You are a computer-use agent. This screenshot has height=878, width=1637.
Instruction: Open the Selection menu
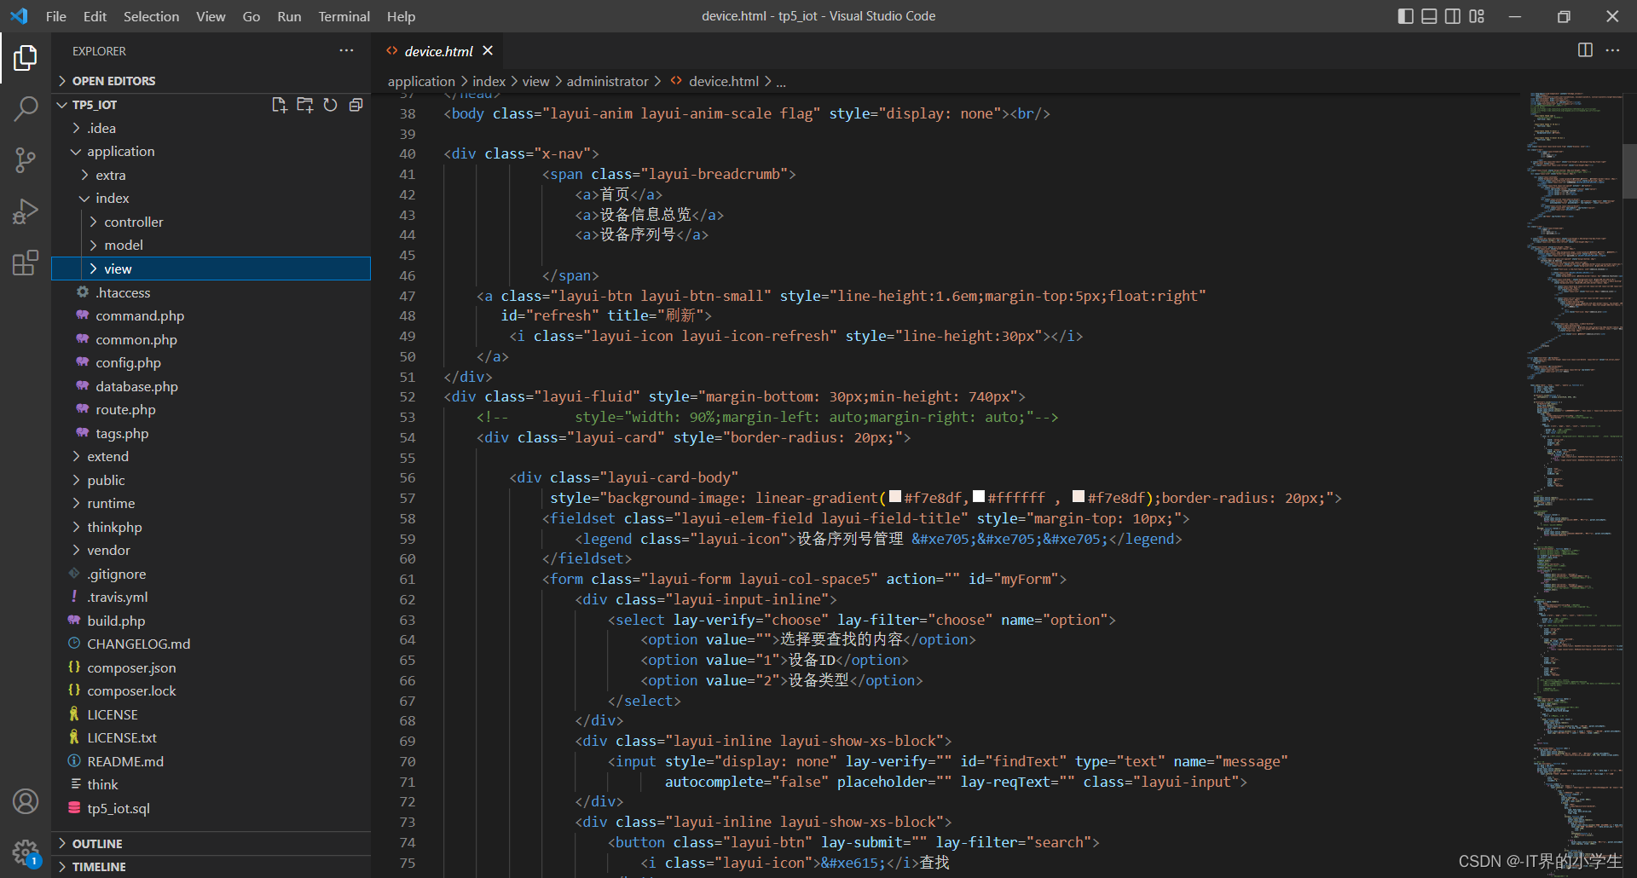(151, 16)
